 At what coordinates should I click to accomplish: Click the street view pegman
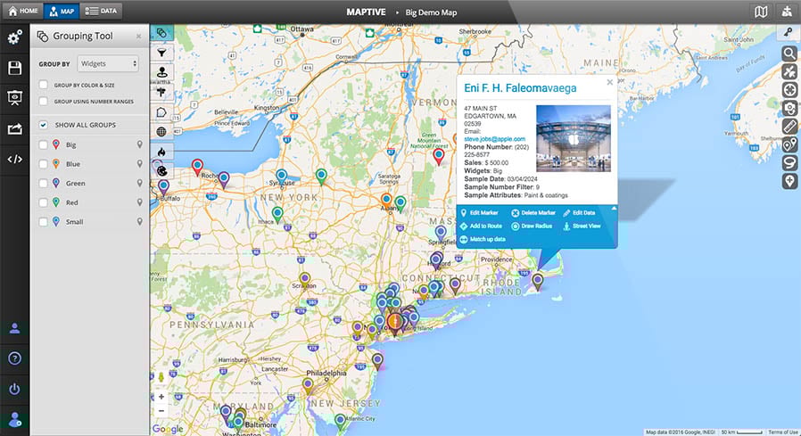161,378
